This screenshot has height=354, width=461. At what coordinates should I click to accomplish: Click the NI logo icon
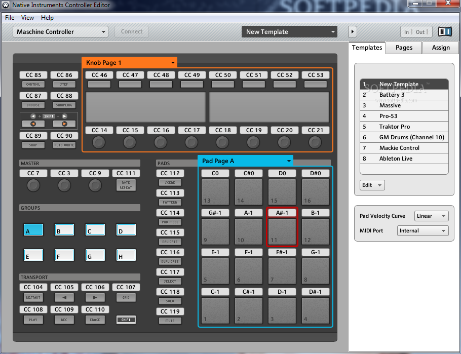(x=445, y=31)
